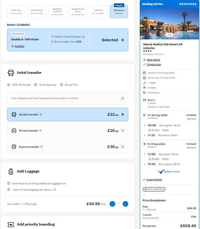Open the room Facilities link
200x229 pixels.
(x=20, y=46)
